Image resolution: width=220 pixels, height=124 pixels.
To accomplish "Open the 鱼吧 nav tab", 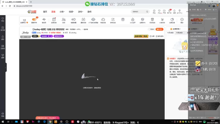I will click(x=89, y=12).
